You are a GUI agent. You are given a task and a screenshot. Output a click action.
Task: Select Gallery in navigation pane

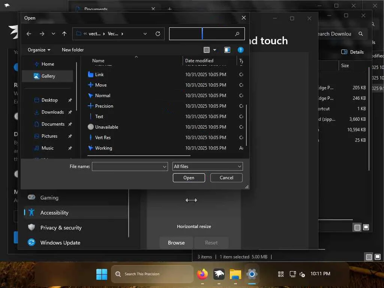click(48, 76)
